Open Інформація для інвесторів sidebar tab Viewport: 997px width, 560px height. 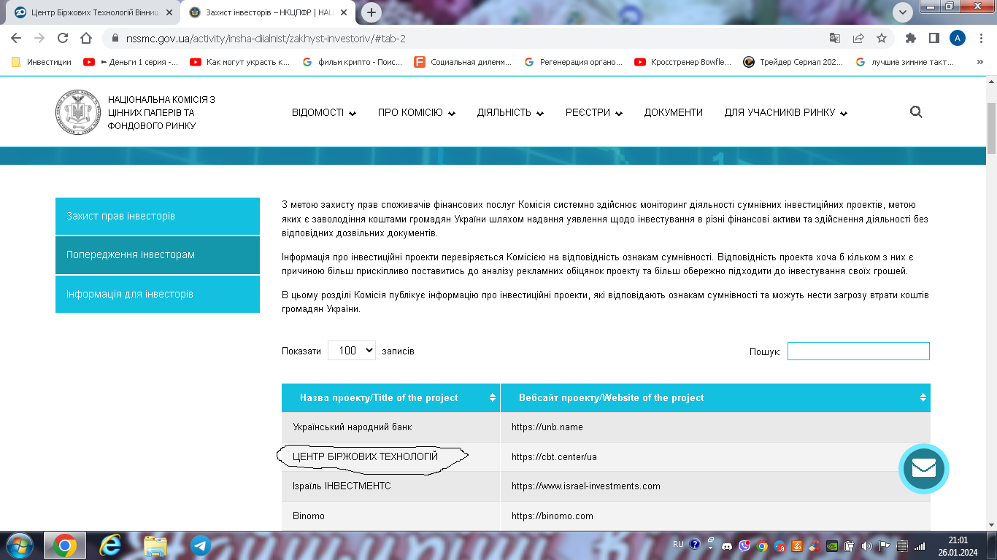[158, 294]
